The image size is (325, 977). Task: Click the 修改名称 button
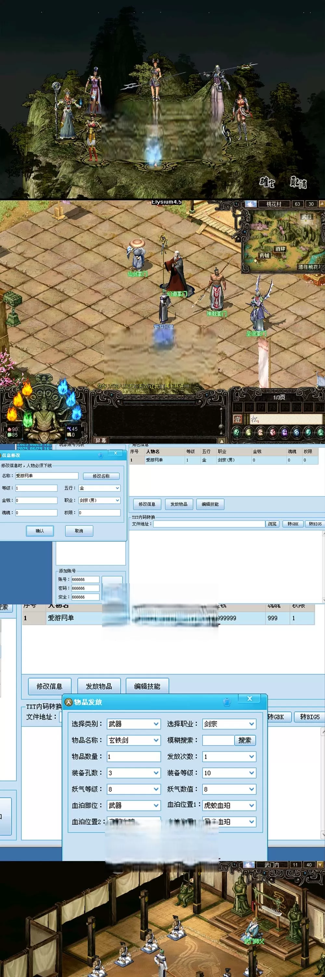point(101,476)
